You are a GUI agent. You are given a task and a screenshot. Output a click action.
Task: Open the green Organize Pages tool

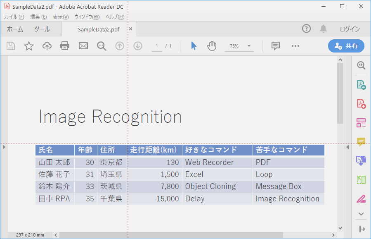pos(361,180)
